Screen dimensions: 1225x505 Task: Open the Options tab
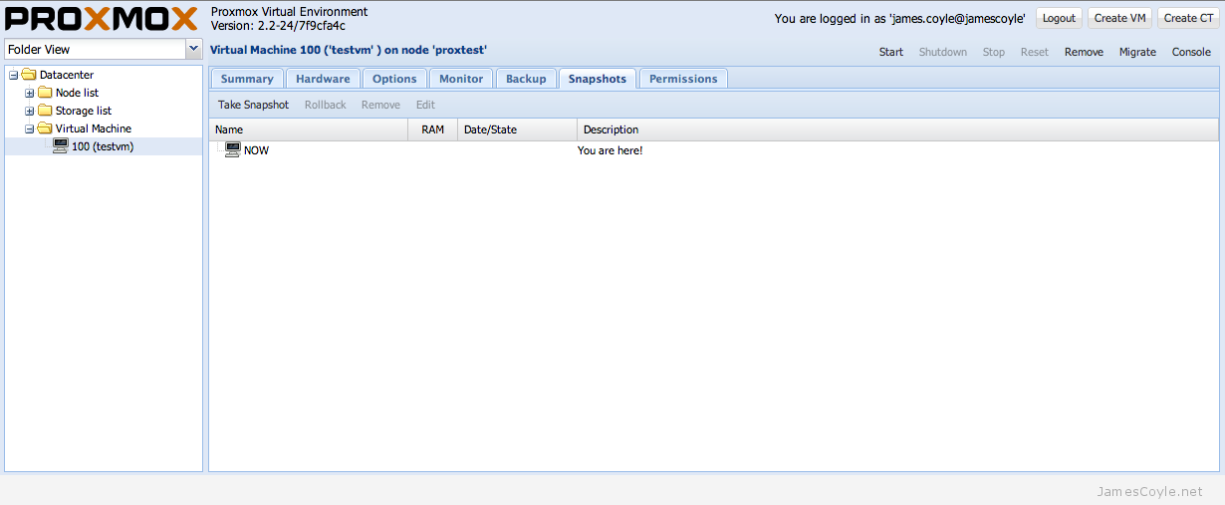(x=394, y=79)
